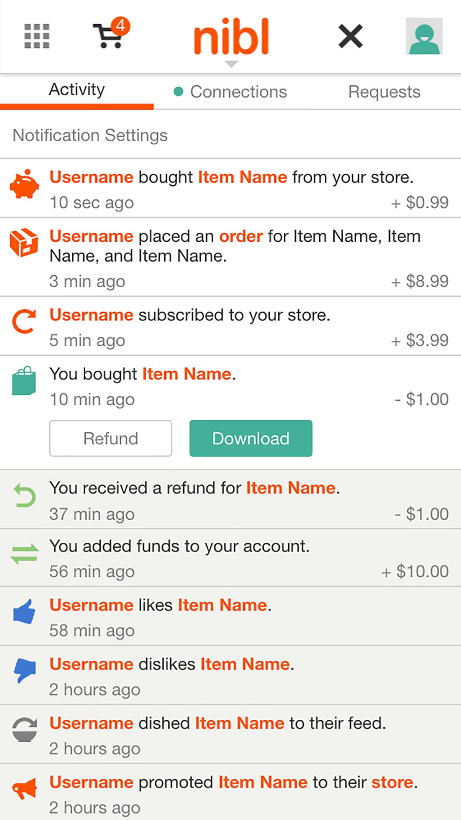This screenshot has width=461, height=820.
Task: Click the blue thumbs-up like icon
Action: click(24, 611)
